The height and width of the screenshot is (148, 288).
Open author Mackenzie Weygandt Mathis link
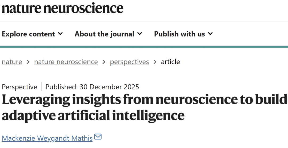pos(47,138)
